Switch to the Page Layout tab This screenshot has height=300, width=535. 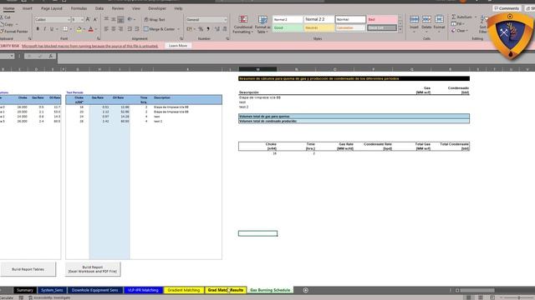(x=52, y=8)
